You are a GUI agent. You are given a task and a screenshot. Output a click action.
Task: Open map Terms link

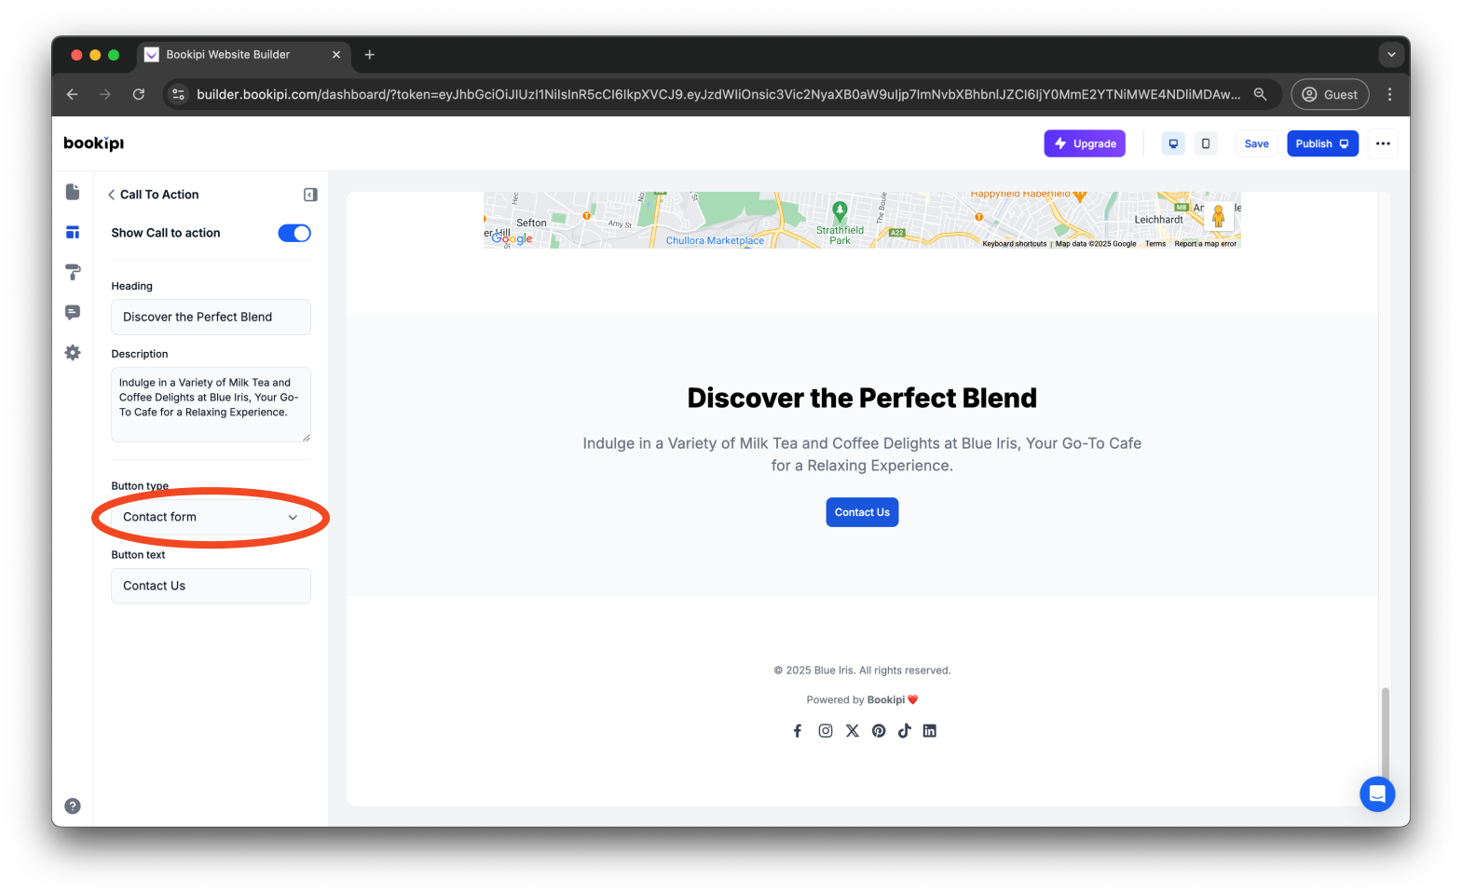click(x=1155, y=244)
